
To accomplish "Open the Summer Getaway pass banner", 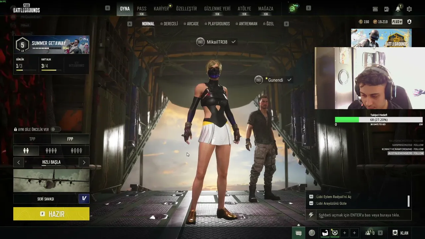I will coord(51,45).
